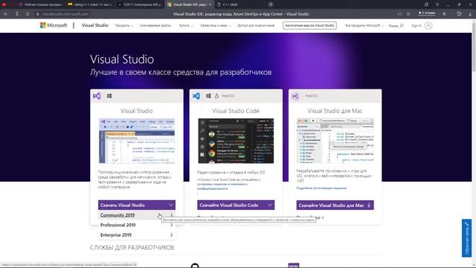Screen dimensions: 476x268
Task: Click the download icon next to Enterprise 2019
Action: (172, 235)
